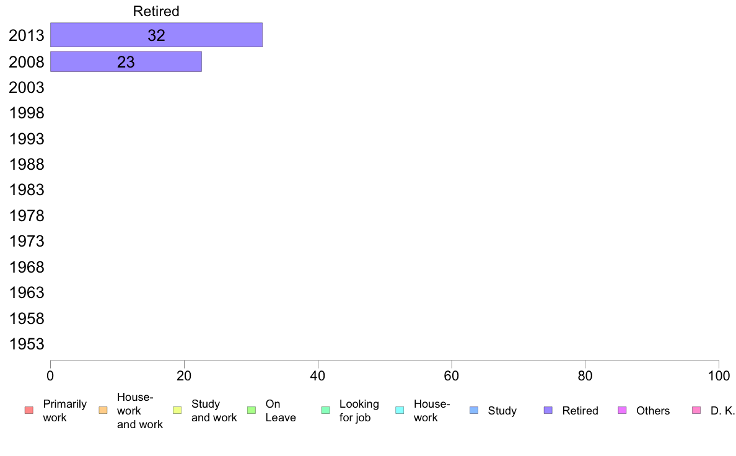The image size is (736, 456).
Task: Click the blue Study legend swatch
Action: tap(474, 410)
